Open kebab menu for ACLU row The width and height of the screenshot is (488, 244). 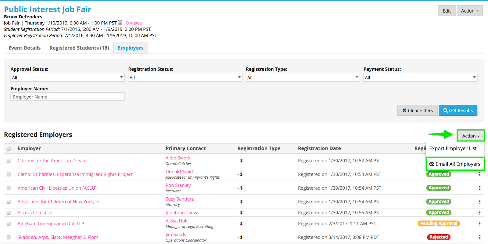point(479,188)
